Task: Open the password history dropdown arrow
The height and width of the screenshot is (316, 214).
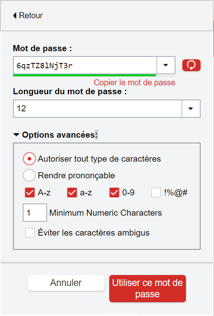Action: click(166, 65)
